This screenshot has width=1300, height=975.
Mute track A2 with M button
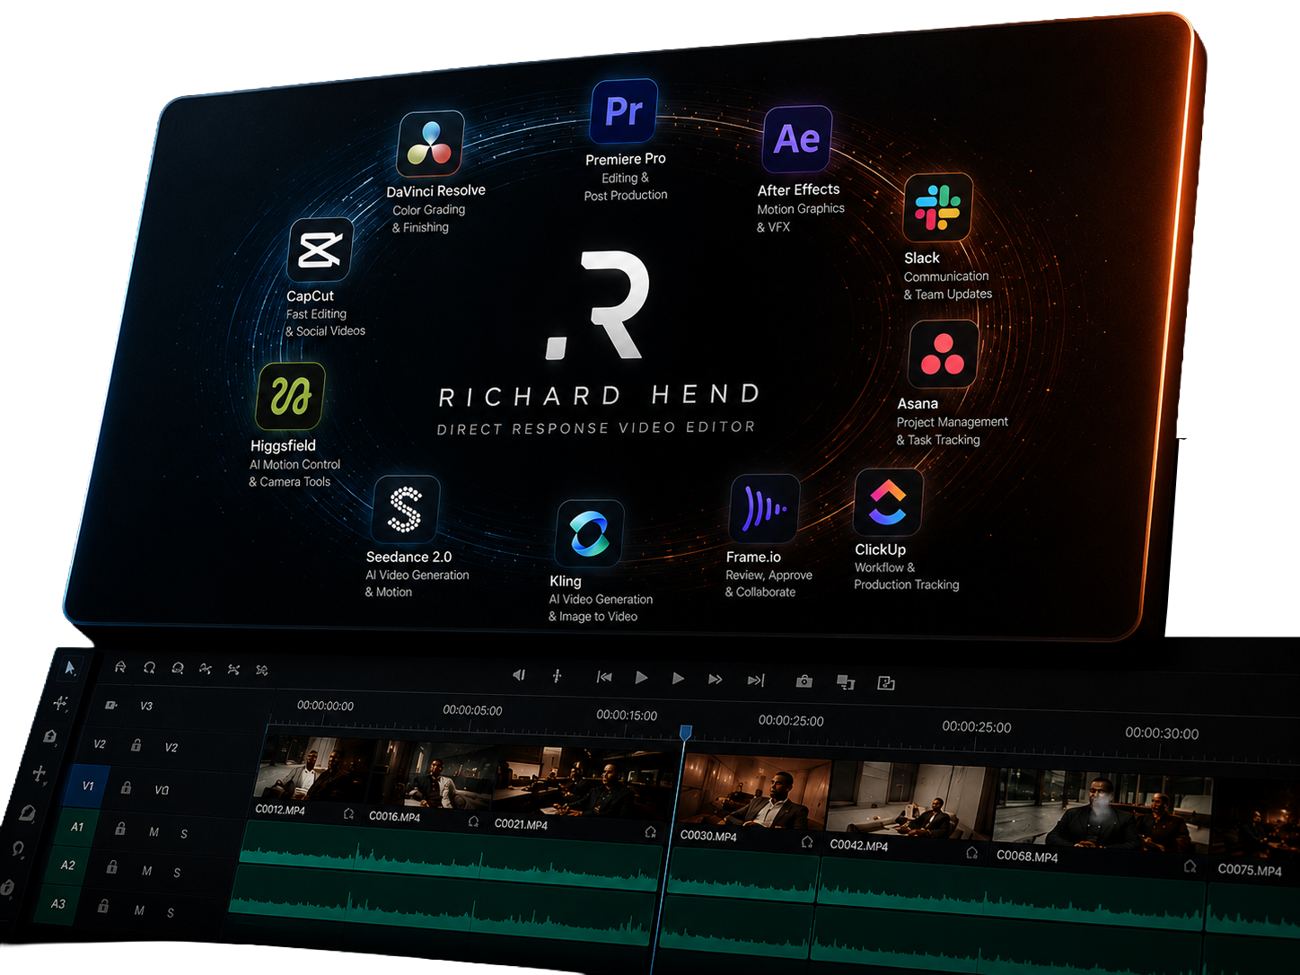(x=146, y=870)
